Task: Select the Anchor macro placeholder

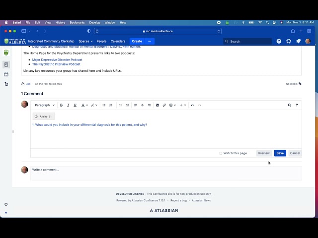Action: [44, 117]
